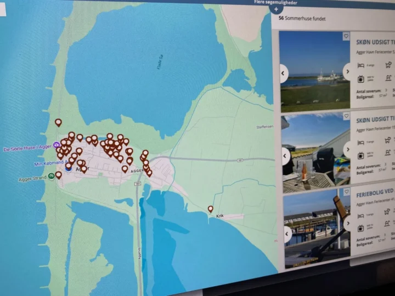Click the Steffensen label on the map
The image size is (395, 296).
pyautogui.click(x=265, y=127)
